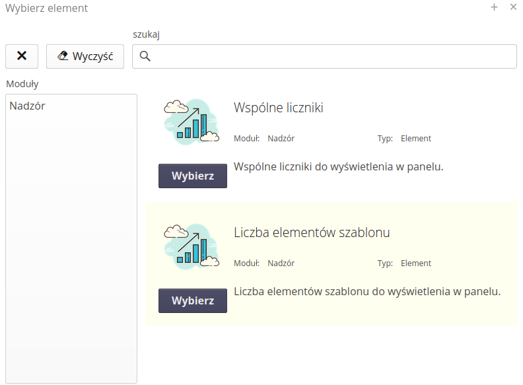Click the Wspólne liczniki description text
This screenshot has height=385, width=523.
point(338,166)
